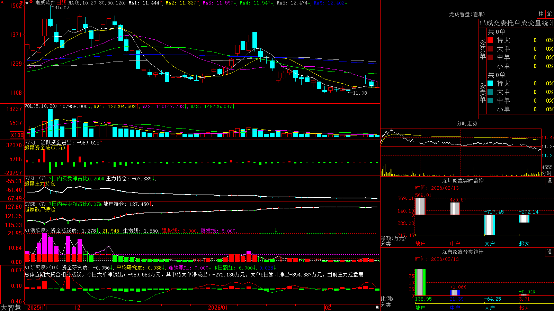
Task: Click the 大智慧 logo in bottom-left
Action: tap(11, 308)
